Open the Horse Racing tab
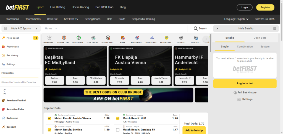The image size is (283, 134). pyautogui.click(x=80, y=7)
